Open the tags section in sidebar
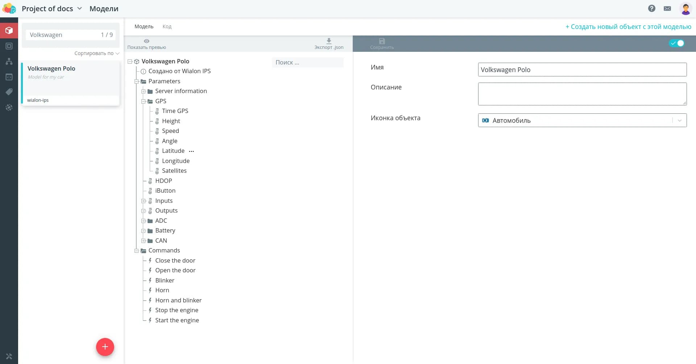696x364 pixels. tap(9, 92)
